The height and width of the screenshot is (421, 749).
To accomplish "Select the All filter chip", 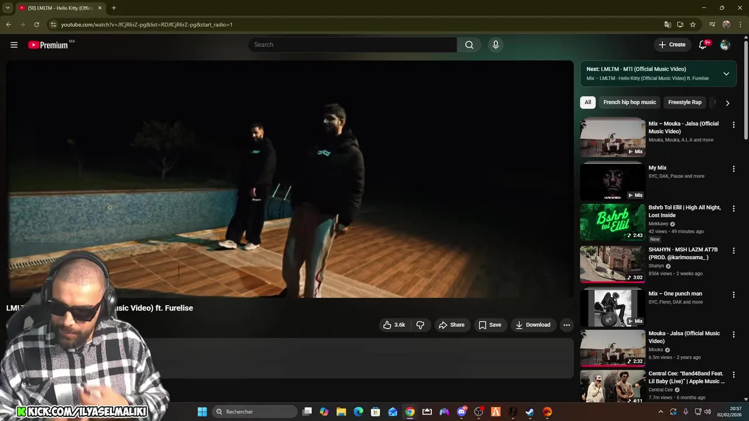I will (x=587, y=102).
